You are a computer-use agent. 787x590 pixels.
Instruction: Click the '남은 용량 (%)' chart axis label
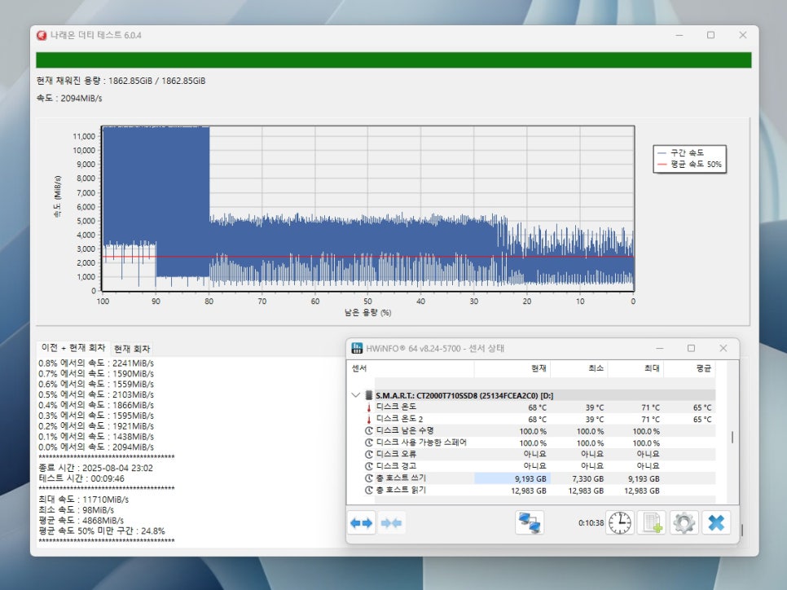click(368, 312)
